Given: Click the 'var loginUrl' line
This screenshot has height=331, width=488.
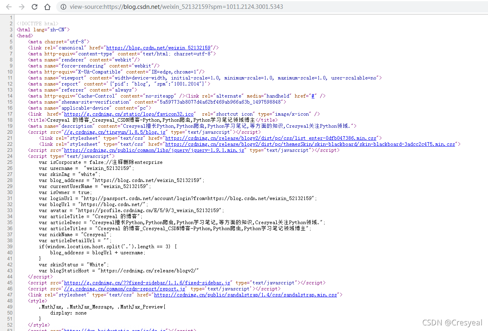Looking at the screenshot, I should coord(178,198).
